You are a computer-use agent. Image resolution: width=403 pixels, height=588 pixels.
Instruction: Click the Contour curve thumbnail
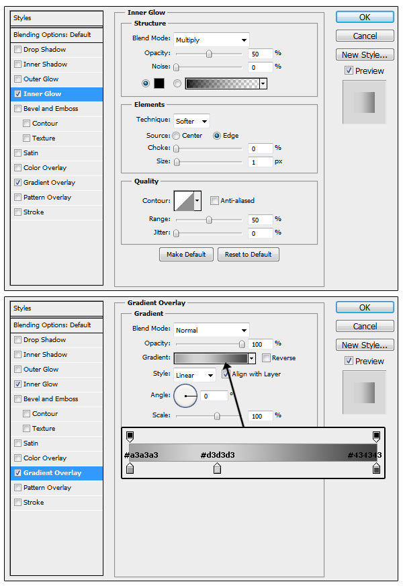pos(185,201)
